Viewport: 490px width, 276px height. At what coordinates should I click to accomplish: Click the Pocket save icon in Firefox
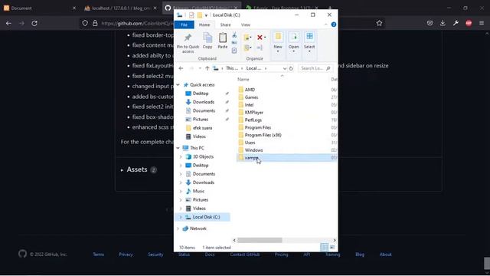pyautogui.click(x=430, y=23)
